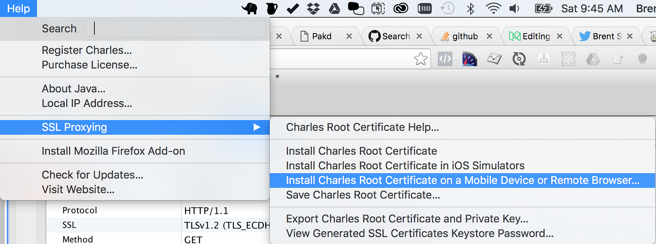Select Install Charles Root Certificate
The width and height of the screenshot is (656, 244).
462,151
